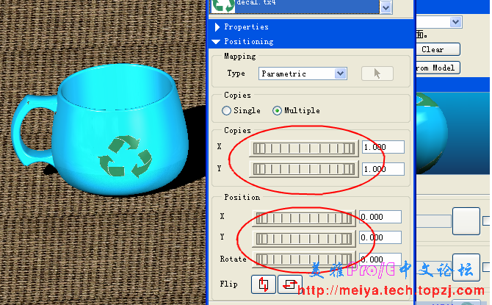The height and width of the screenshot is (305, 492).
Task: Open the decal.tx4 texture dropdown
Action: 386,7
